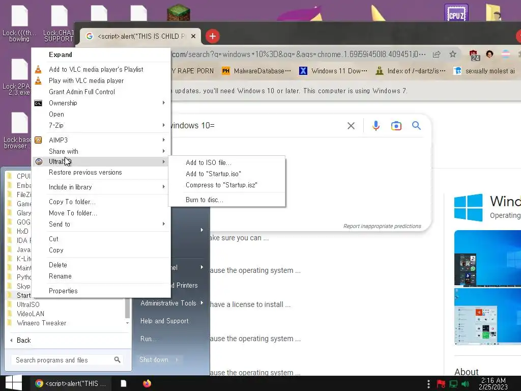Open Google Lens image search camera icon
521x391 pixels.
396,126
